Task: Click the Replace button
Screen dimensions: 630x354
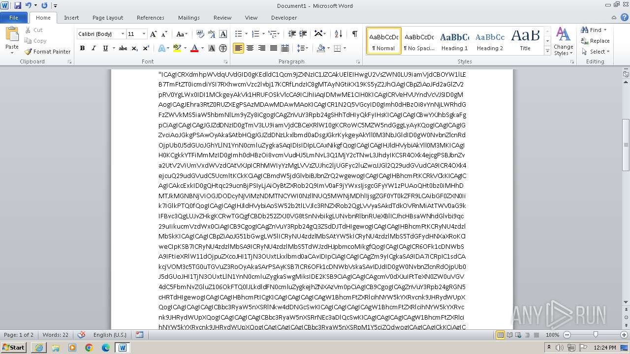Action: (x=595, y=41)
